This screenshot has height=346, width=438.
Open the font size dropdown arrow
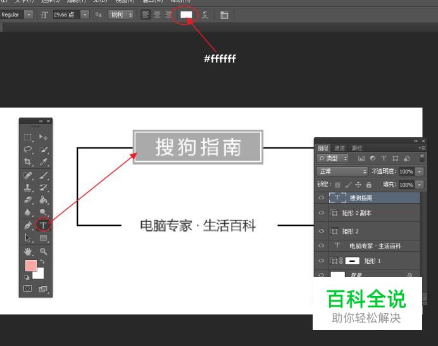[x=85, y=15]
